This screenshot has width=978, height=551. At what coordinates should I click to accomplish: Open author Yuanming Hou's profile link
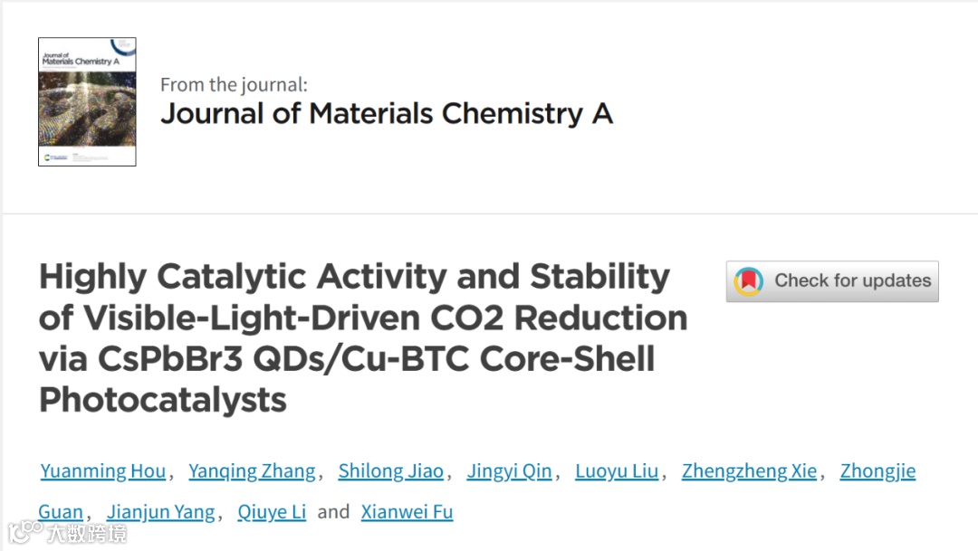point(103,471)
